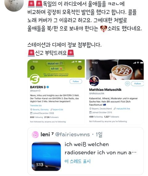Viewport: 148px width, 176px height.
Task: Click the verified badge next to BAYERN 3
Action: (48, 87)
